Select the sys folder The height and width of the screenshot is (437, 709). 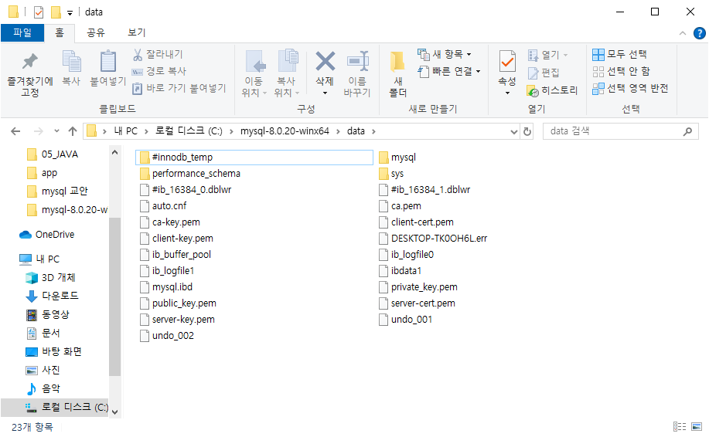(391, 174)
